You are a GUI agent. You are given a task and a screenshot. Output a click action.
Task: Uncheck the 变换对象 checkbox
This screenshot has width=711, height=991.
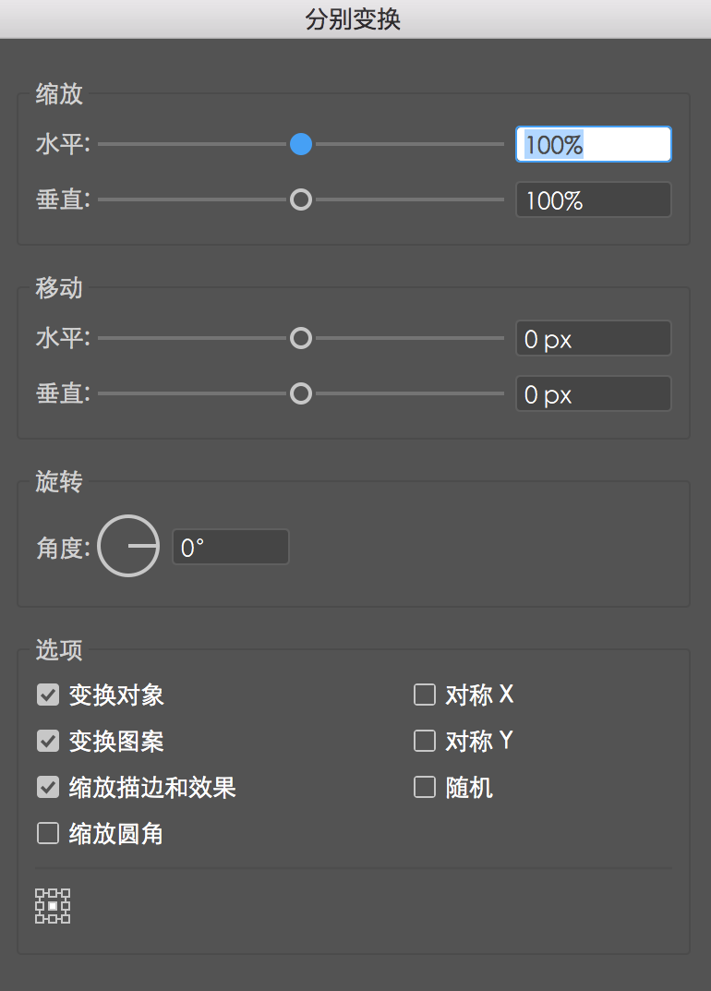(48, 695)
